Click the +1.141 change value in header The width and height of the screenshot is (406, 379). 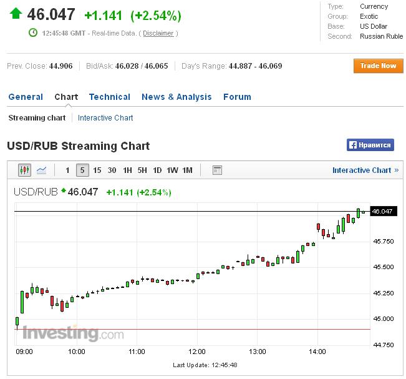click(x=104, y=16)
